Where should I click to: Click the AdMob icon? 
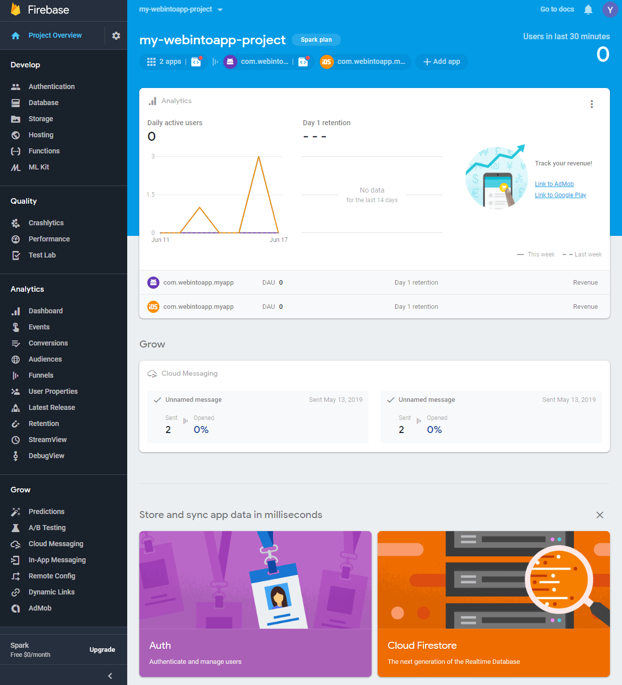(x=16, y=608)
